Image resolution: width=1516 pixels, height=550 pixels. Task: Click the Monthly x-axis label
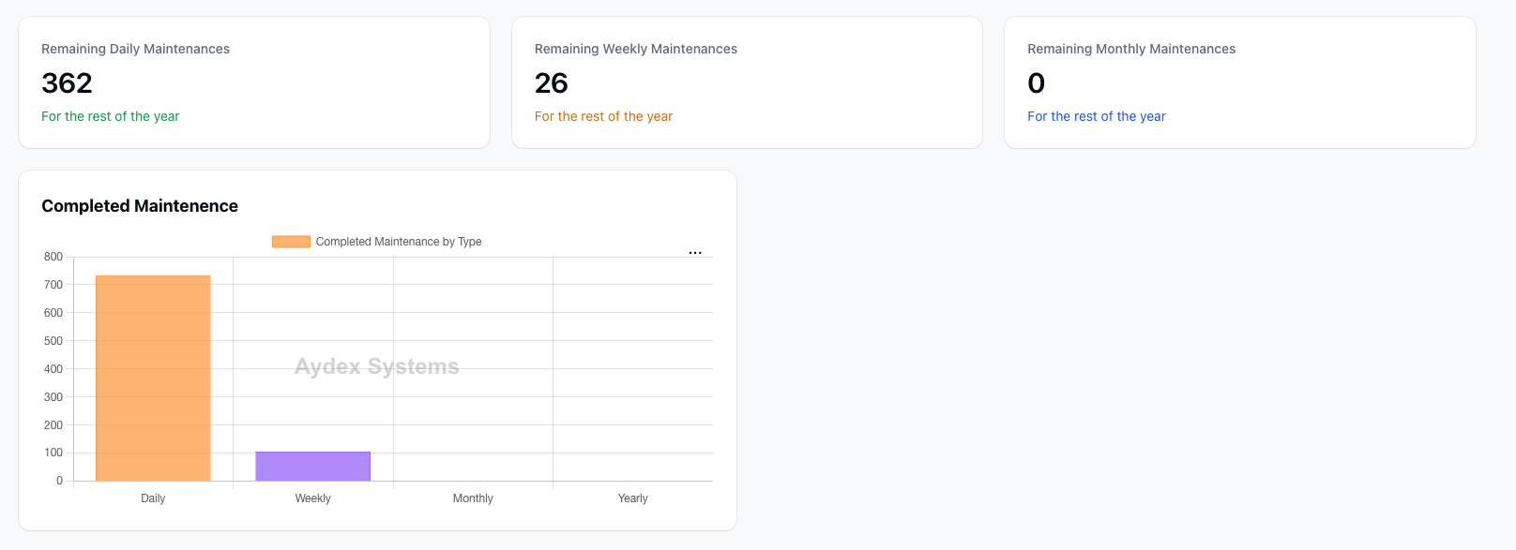point(473,498)
